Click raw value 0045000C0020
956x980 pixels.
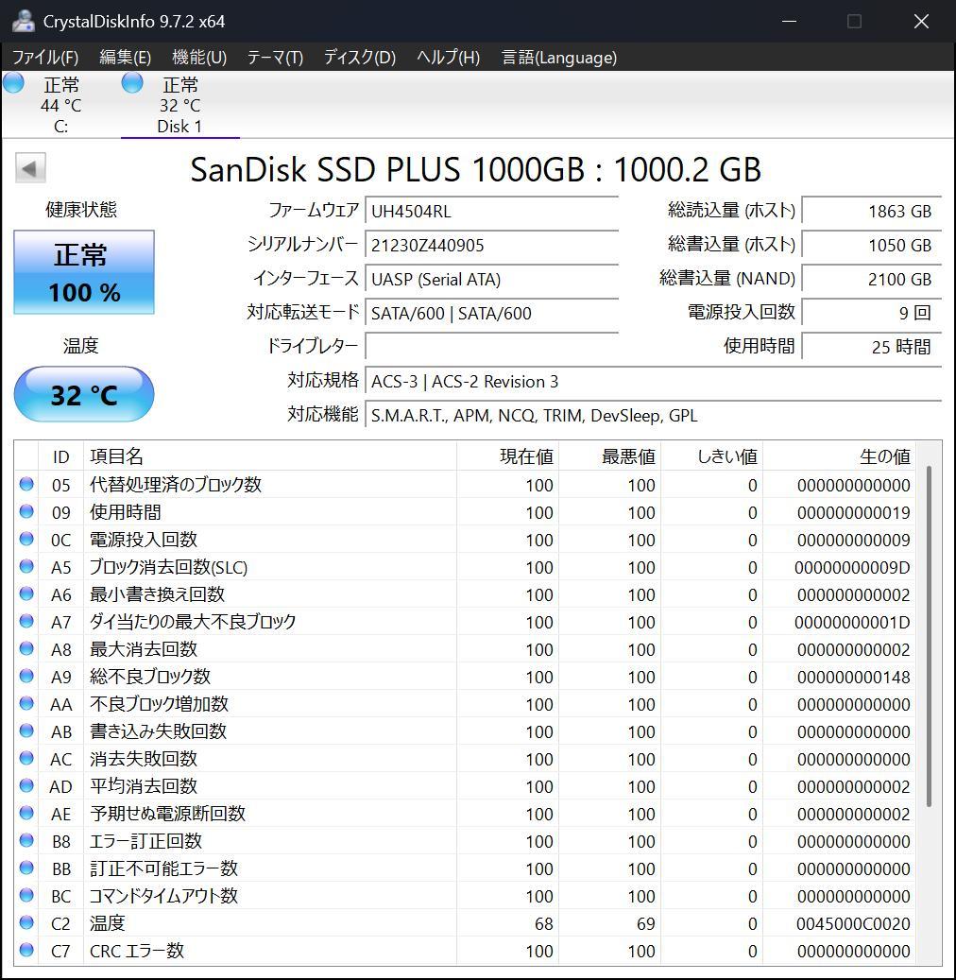853,923
